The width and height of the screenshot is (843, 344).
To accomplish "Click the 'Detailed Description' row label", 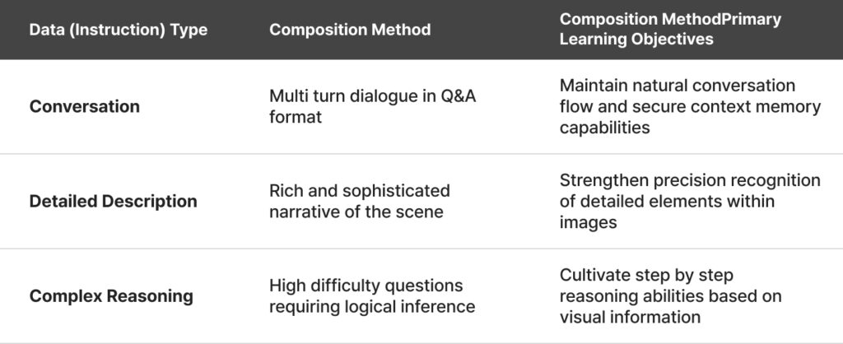I will 114,201.
